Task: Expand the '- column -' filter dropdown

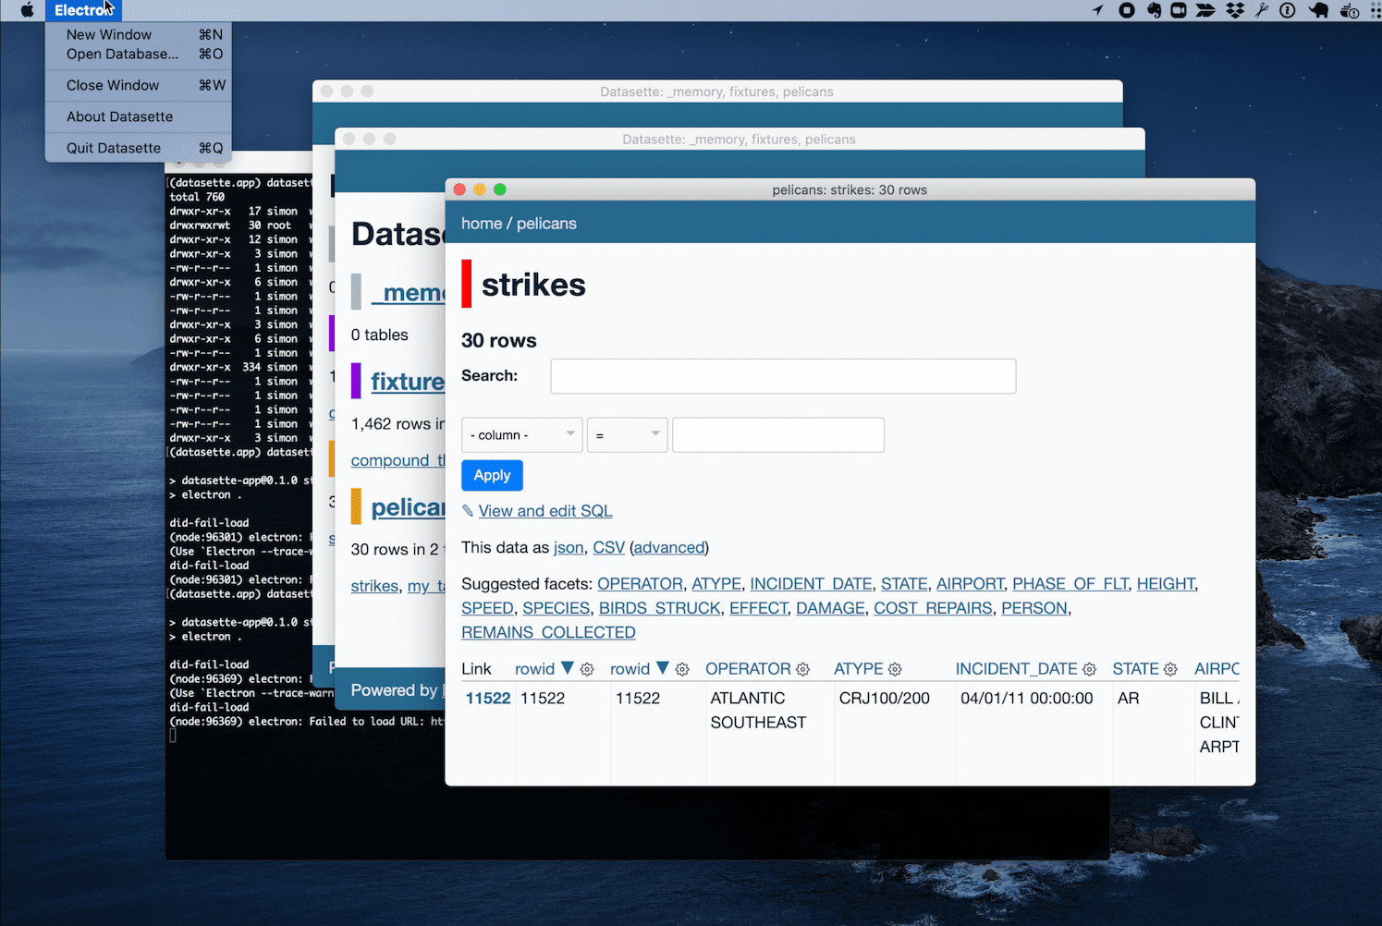Action: pos(521,434)
